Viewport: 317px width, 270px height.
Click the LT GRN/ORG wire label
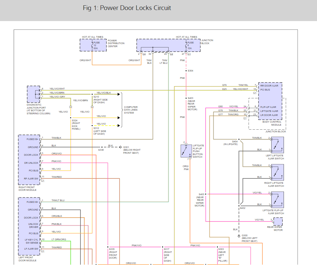click(59, 240)
